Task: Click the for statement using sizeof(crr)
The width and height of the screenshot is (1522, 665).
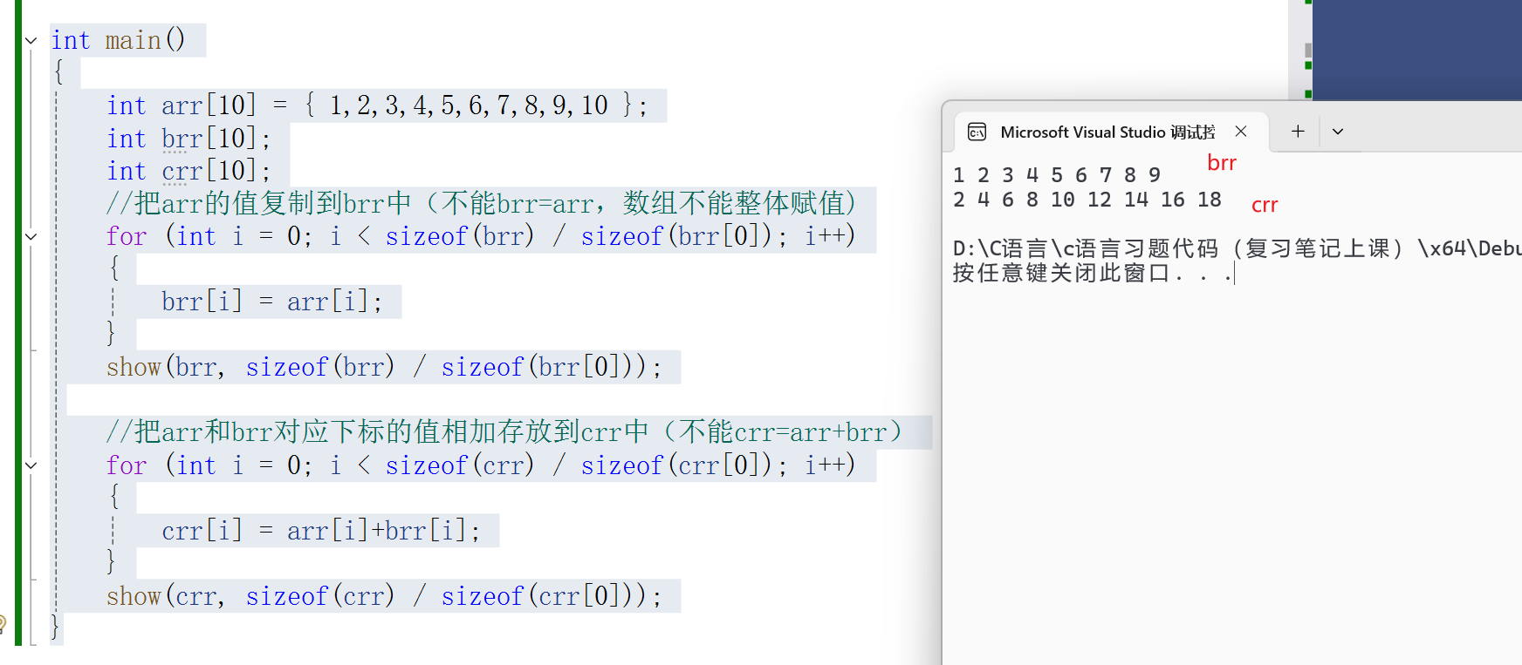Action: (481, 465)
